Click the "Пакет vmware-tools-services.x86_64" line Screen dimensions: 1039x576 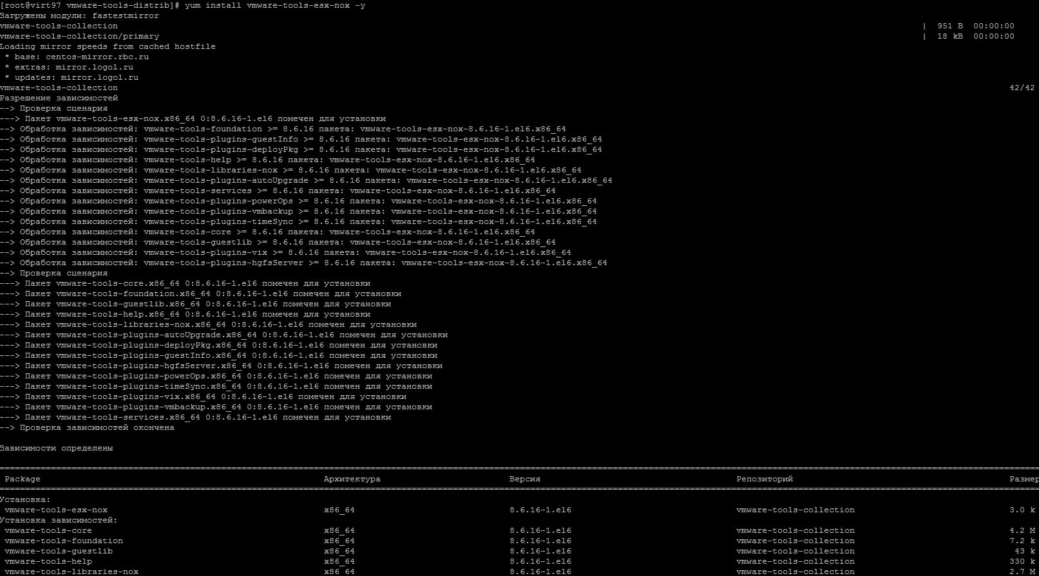point(195,417)
